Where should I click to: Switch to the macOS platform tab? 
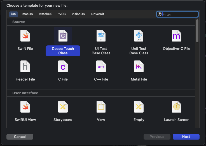tap(28, 14)
